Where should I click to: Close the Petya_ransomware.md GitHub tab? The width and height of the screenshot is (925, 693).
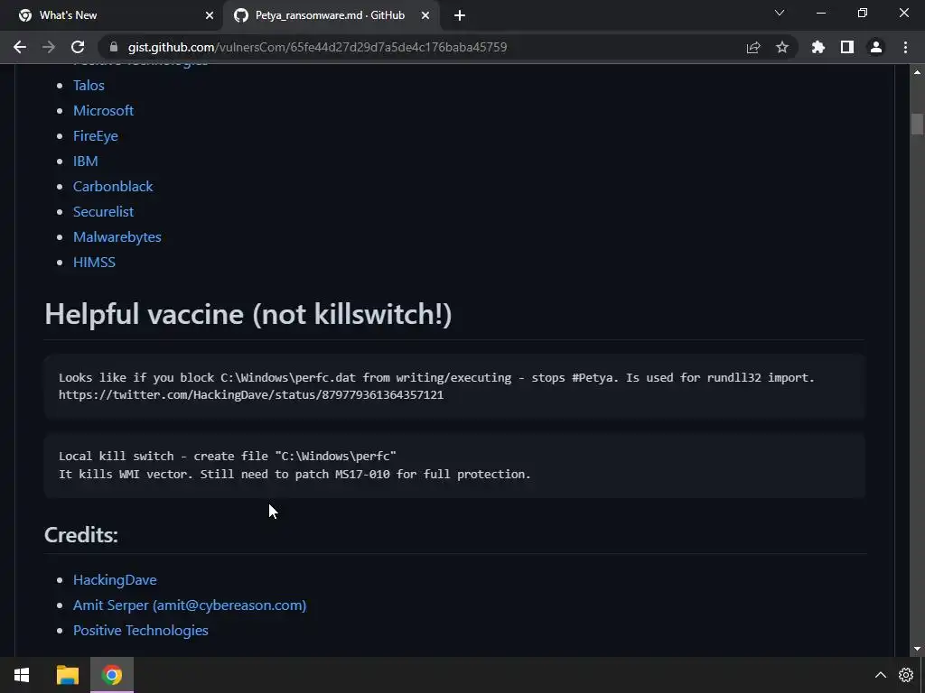click(x=425, y=15)
